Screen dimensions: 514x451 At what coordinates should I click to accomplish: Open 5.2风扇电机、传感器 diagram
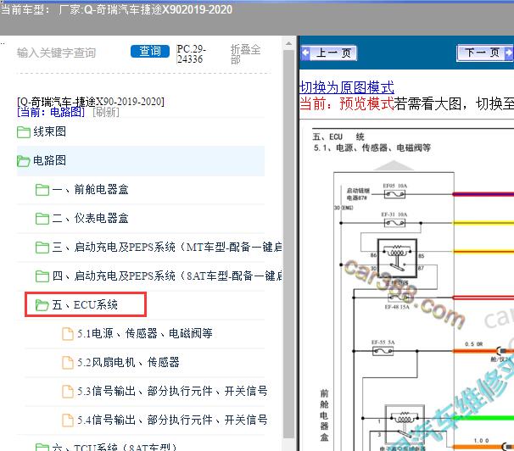[x=128, y=362]
